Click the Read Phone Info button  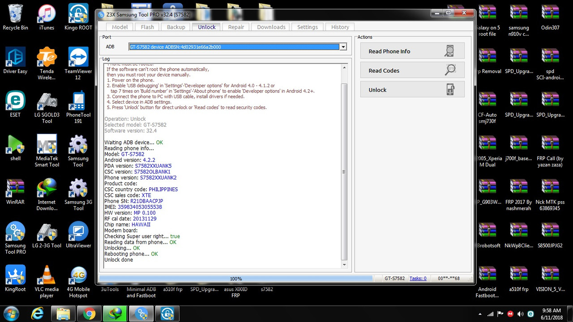point(412,51)
